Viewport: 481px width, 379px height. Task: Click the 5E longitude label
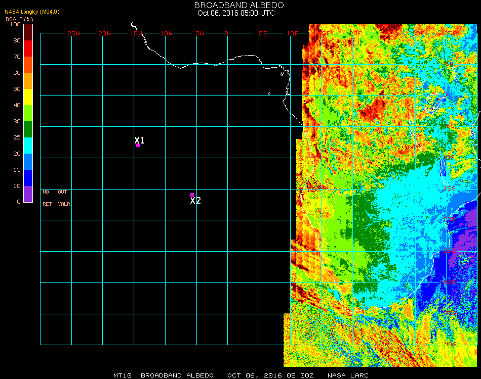point(263,33)
